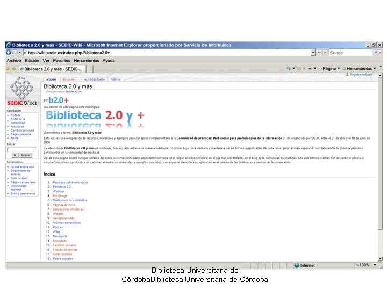The width and height of the screenshot is (387, 290).
Task: Click the Registrarse/Entrar login link
Action: tap(361, 74)
